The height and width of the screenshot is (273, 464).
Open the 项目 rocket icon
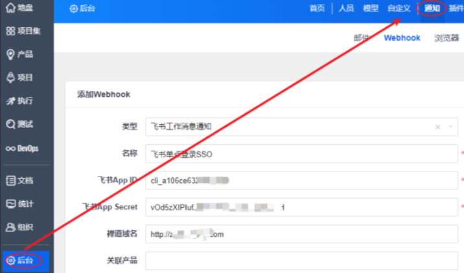click(x=10, y=78)
